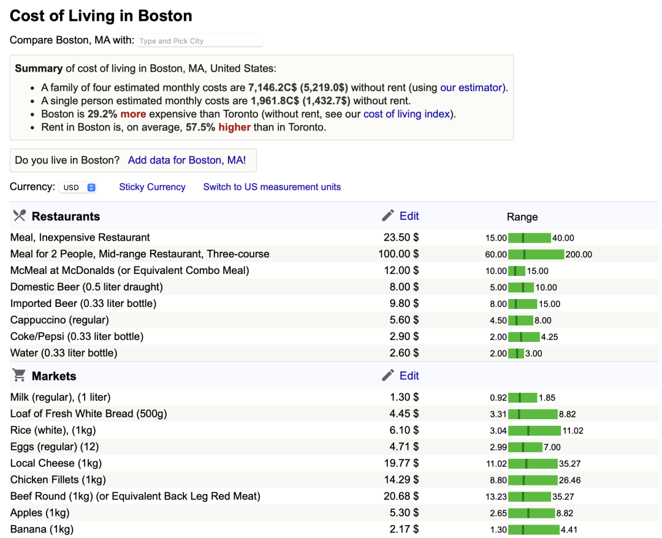
Task: Click the Apples range bar
Action: coord(531,513)
